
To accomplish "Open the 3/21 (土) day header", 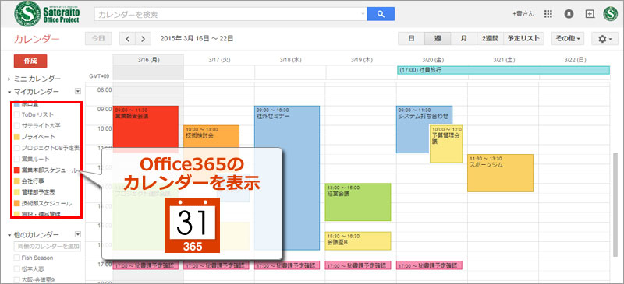I will (504, 60).
